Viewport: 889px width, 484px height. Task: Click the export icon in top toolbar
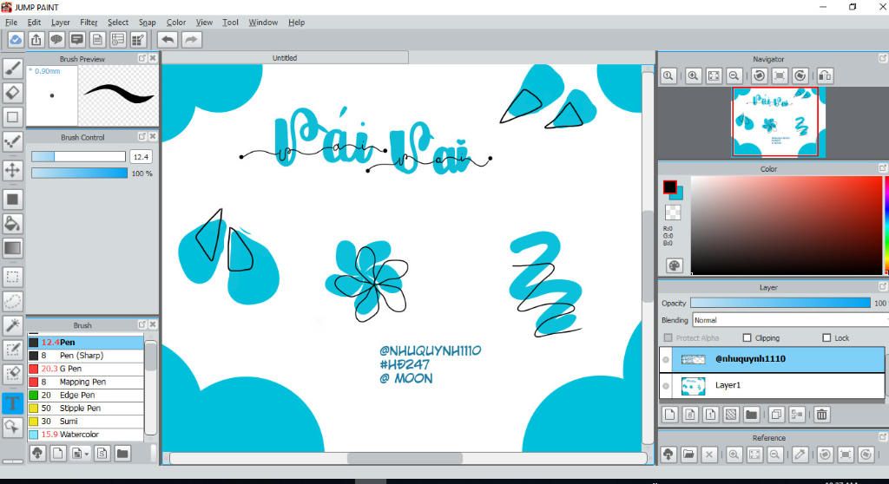(x=36, y=40)
